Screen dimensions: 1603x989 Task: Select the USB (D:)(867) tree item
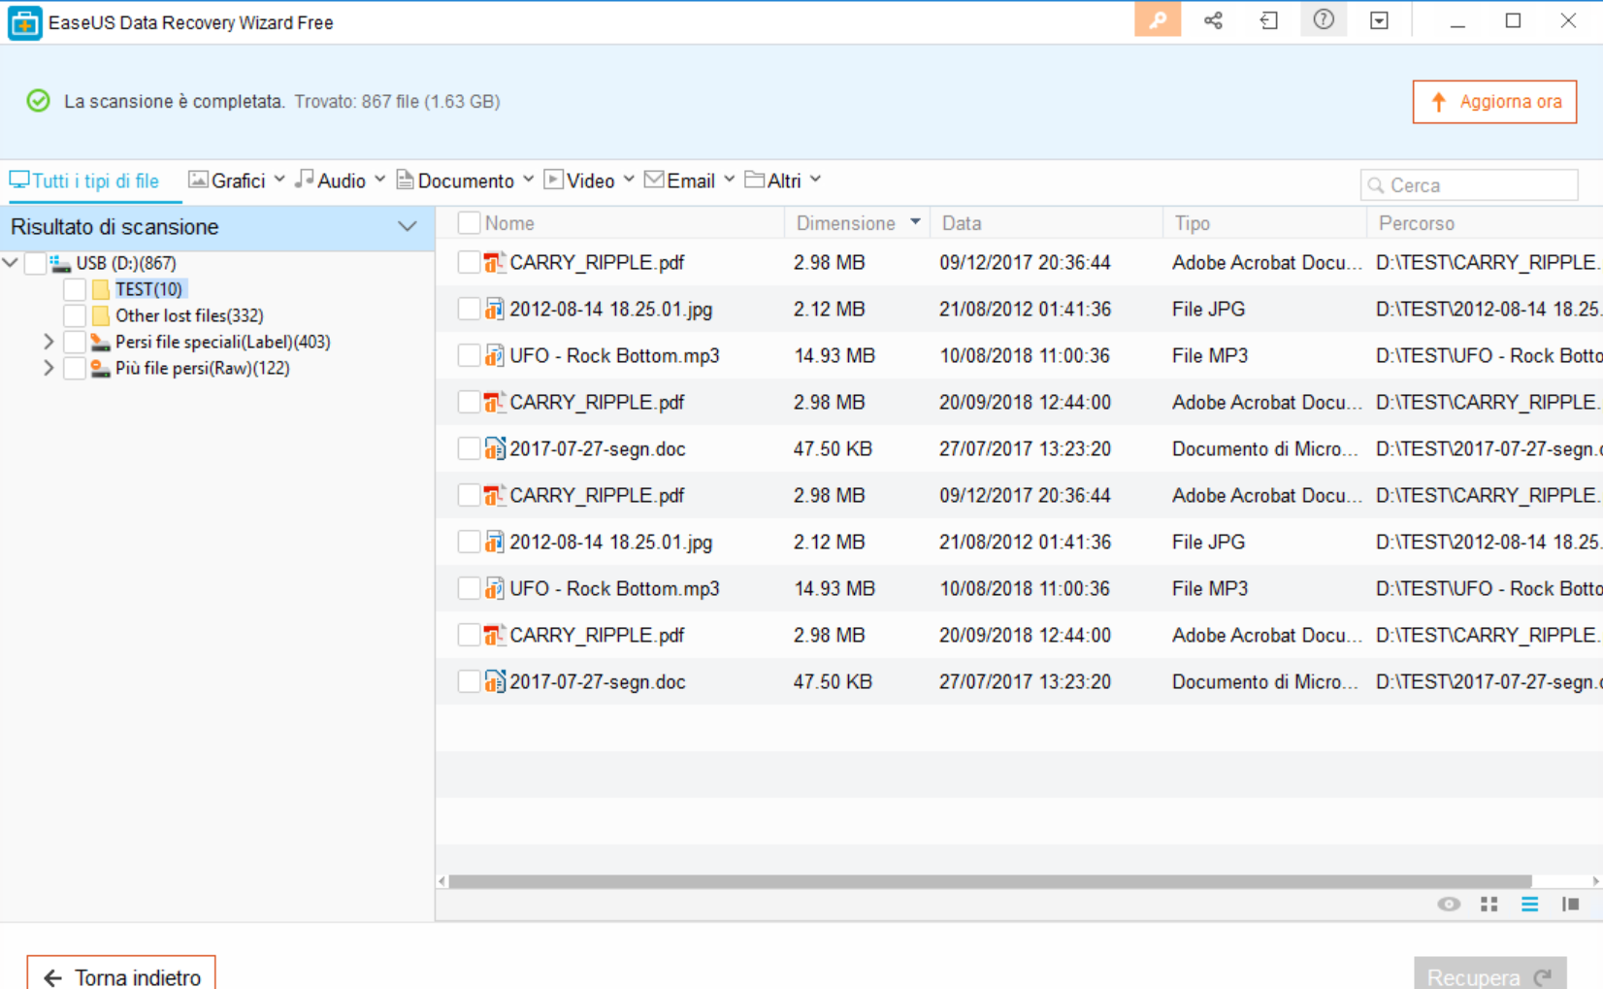(126, 263)
